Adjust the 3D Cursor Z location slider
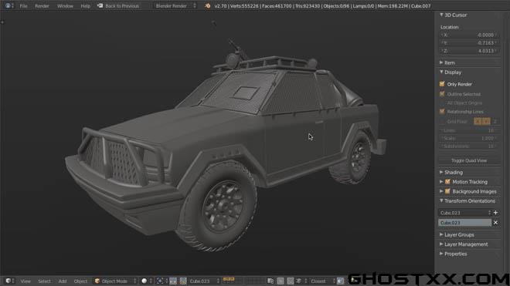The width and height of the screenshot is (510, 286). (x=469, y=51)
